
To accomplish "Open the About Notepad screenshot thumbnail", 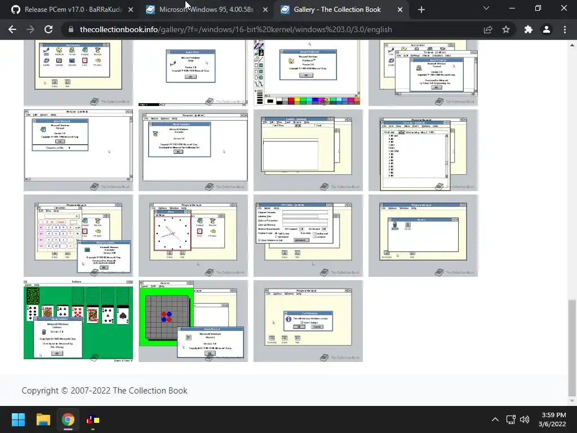I will (x=78, y=150).
